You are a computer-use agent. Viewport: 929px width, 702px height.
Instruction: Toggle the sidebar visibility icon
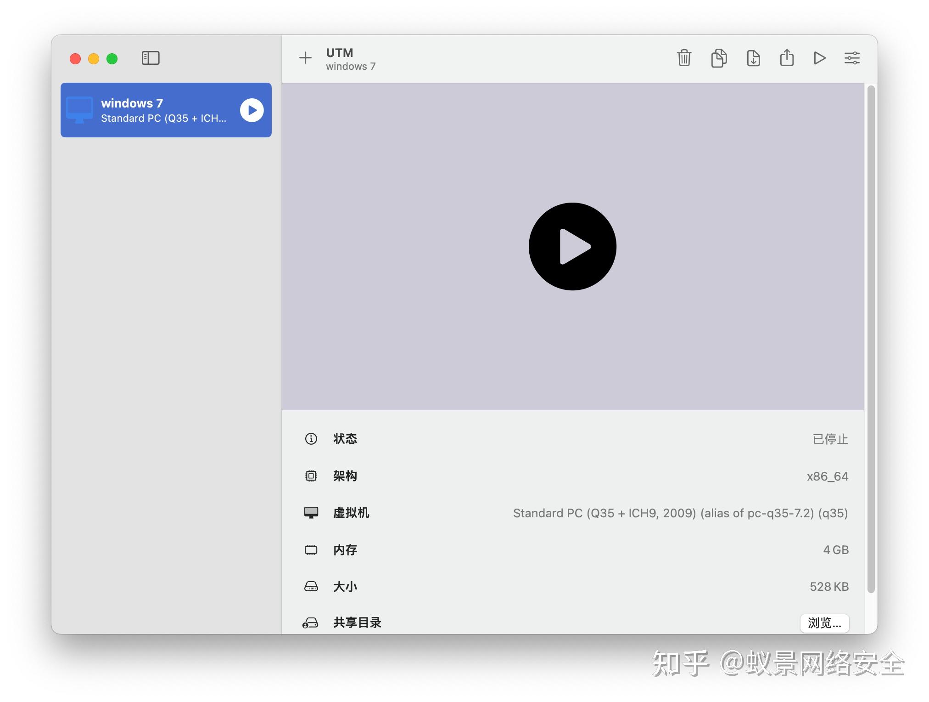[x=150, y=58]
